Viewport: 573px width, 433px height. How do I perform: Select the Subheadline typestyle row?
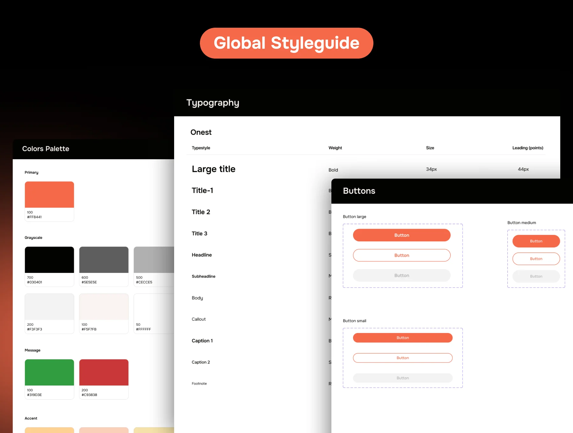pyautogui.click(x=203, y=276)
